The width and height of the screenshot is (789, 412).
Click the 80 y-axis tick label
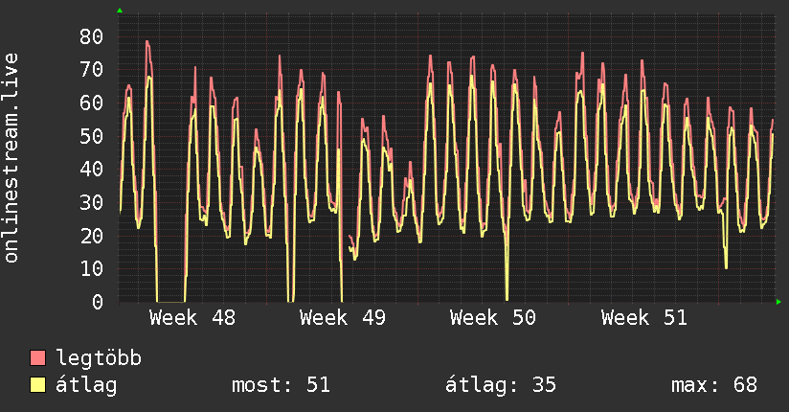click(92, 36)
